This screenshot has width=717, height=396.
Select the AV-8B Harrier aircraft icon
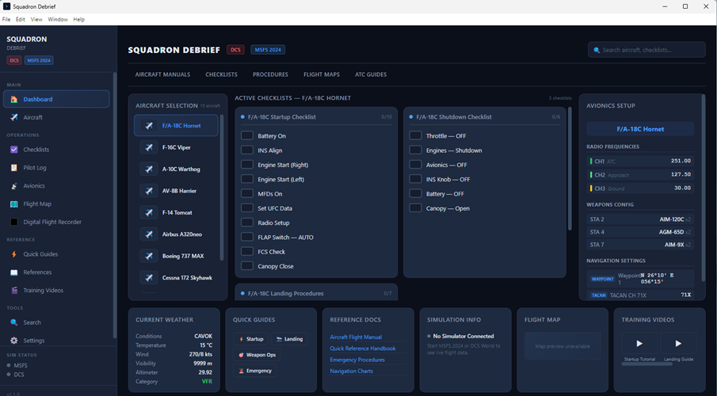(x=149, y=191)
